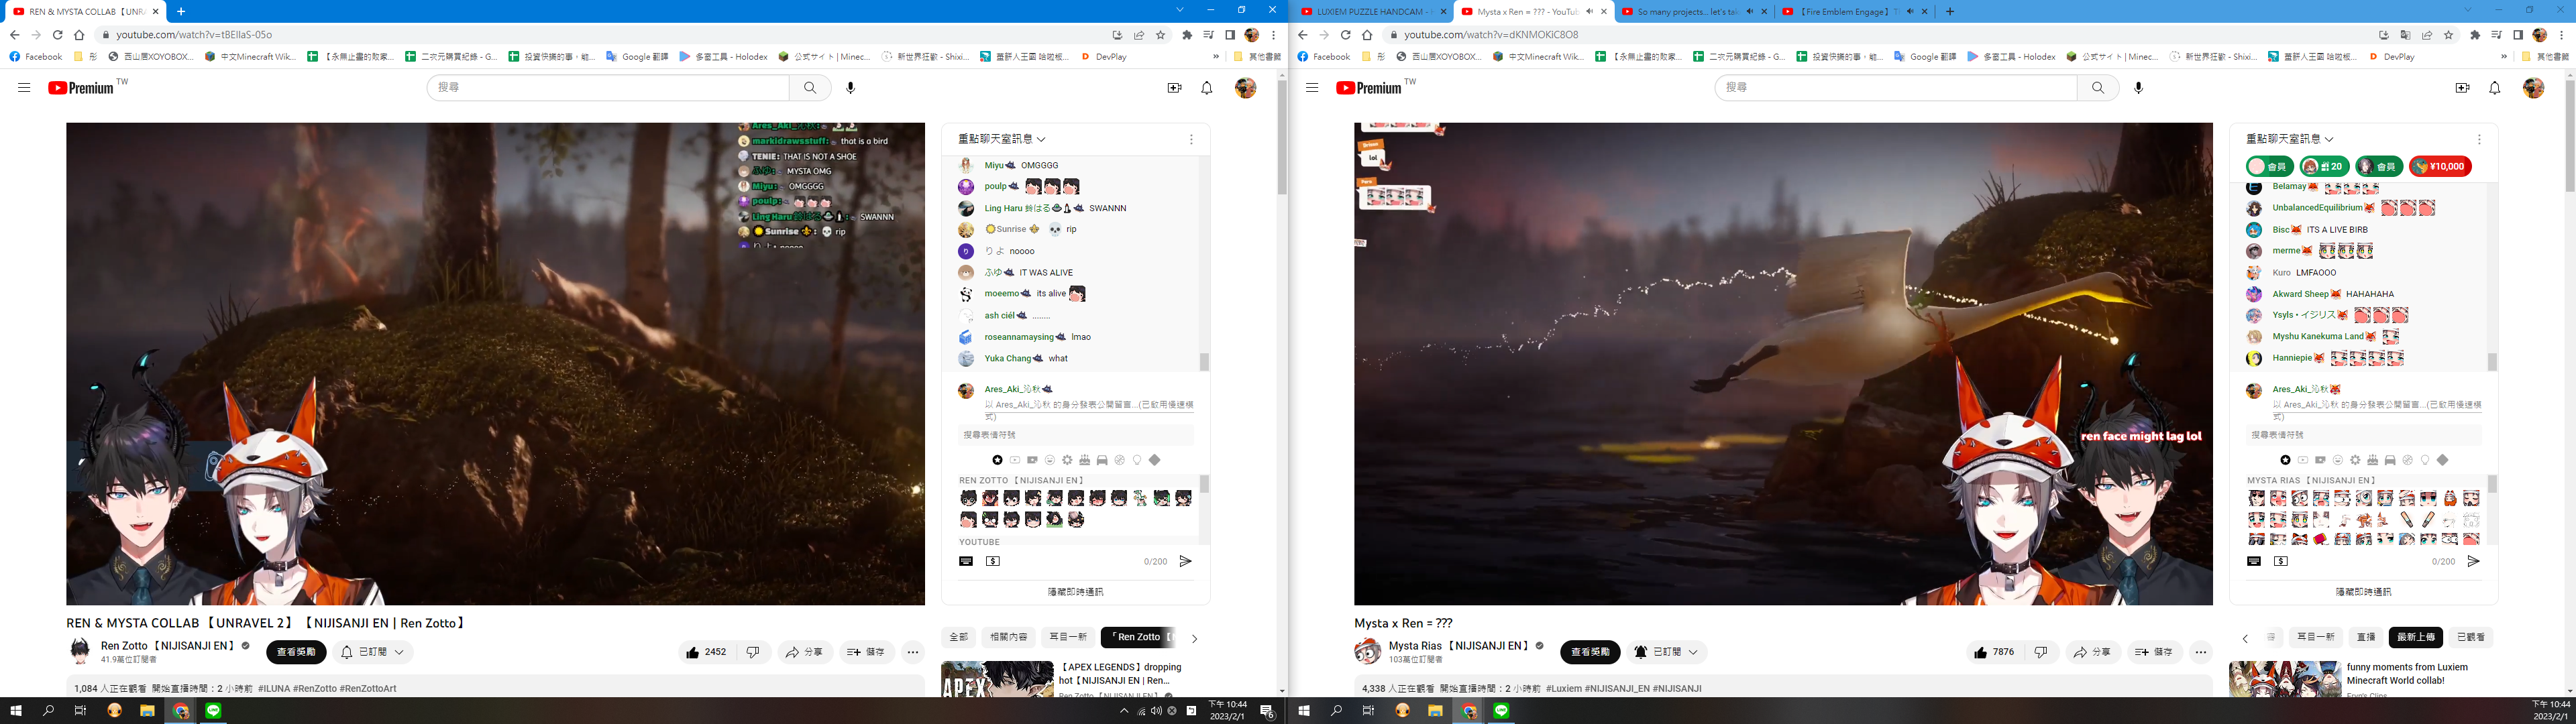Open ¥10,000 Super Chat ticker item
The image size is (2576, 724).
pyautogui.click(x=2440, y=167)
